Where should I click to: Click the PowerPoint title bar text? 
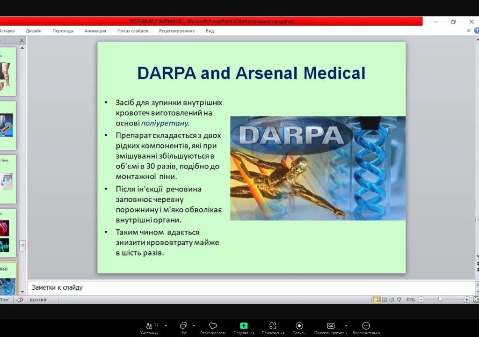(211, 22)
